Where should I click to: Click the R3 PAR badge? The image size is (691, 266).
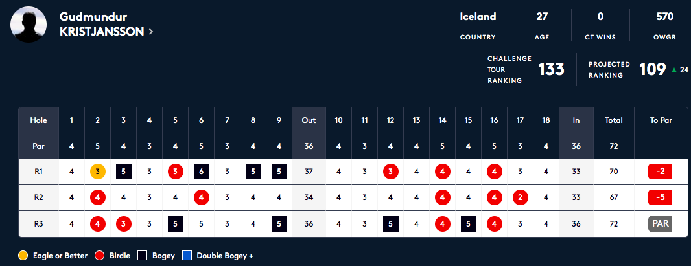click(659, 224)
